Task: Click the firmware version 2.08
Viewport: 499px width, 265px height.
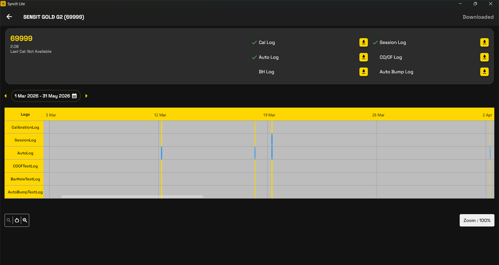Action: (15, 46)
